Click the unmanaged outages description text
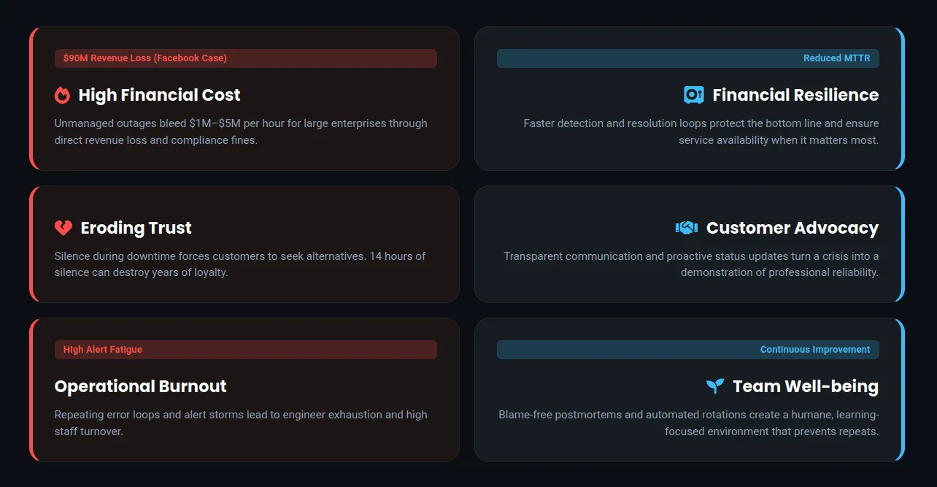The height and width of the screenshot is (487, 937). [241, 131]
